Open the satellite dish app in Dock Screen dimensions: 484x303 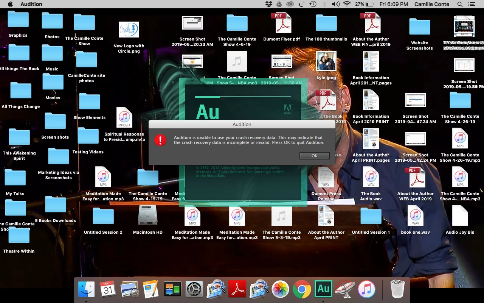coord(345,290)
